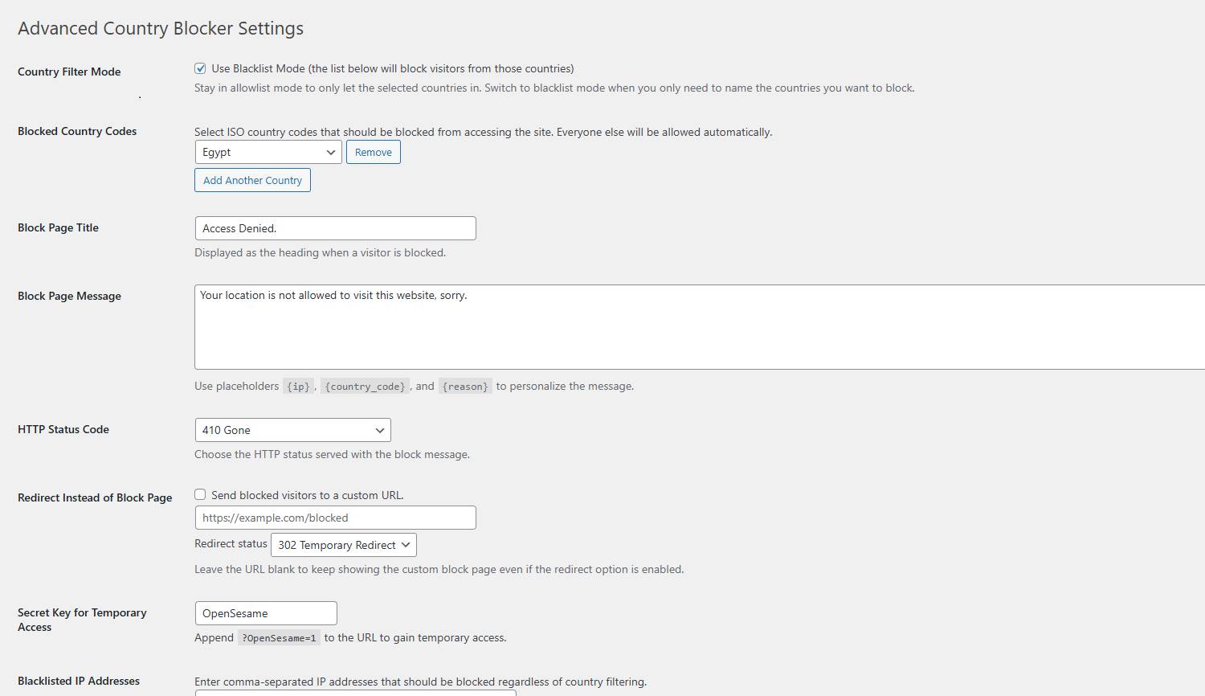Check Send blocked visitors to a custom URL
1205x696 pixels.
click(199, 494)
